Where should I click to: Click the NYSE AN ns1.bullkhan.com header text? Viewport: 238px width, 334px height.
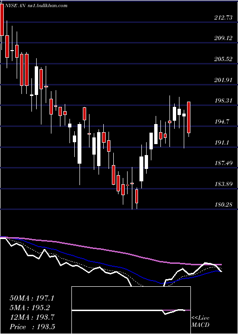pos(36,6)
